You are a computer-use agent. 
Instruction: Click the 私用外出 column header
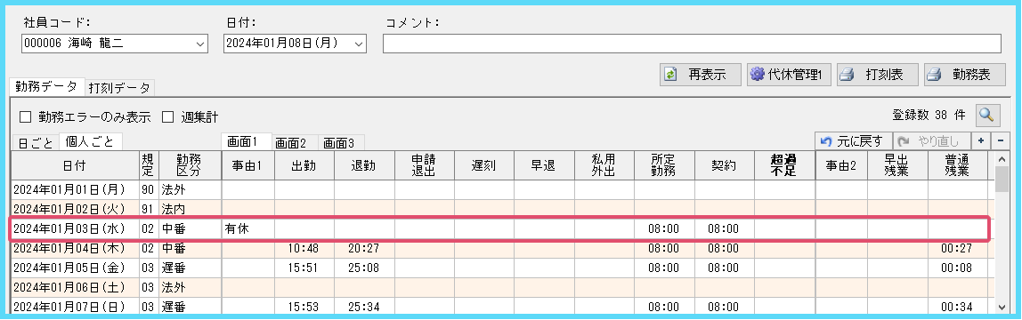click(x=604, y=166)
